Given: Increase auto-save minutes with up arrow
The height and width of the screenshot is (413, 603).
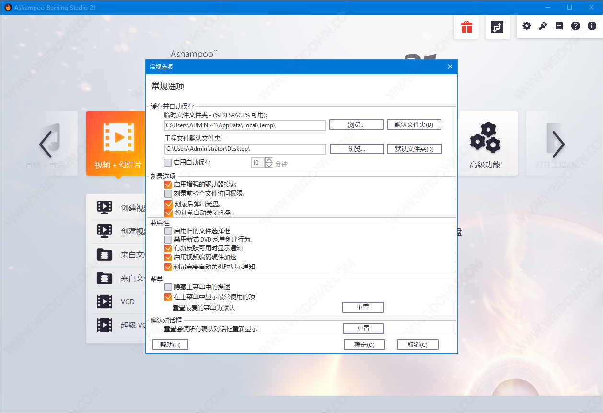Looking at the screenshot, I should click(269, 160).
